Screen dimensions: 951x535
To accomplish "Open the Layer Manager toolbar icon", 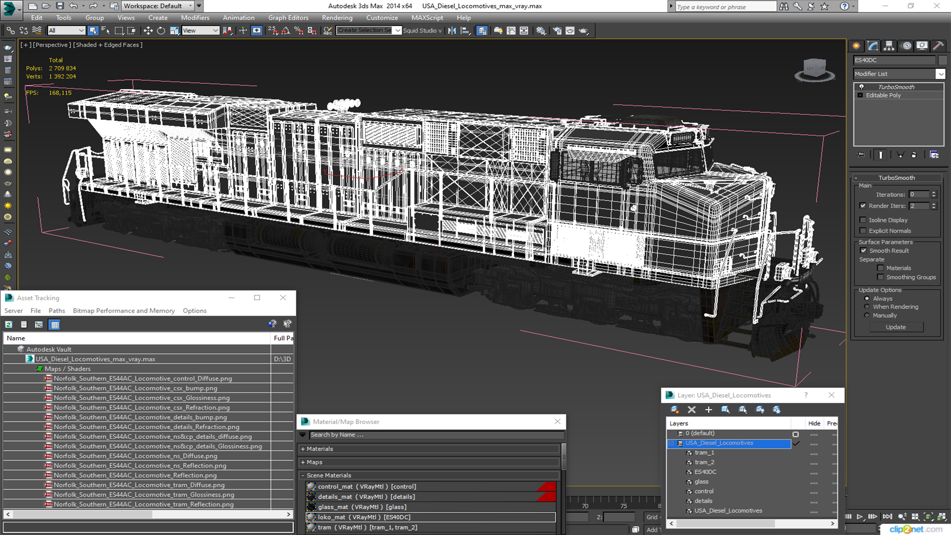I will pos(482,31).
